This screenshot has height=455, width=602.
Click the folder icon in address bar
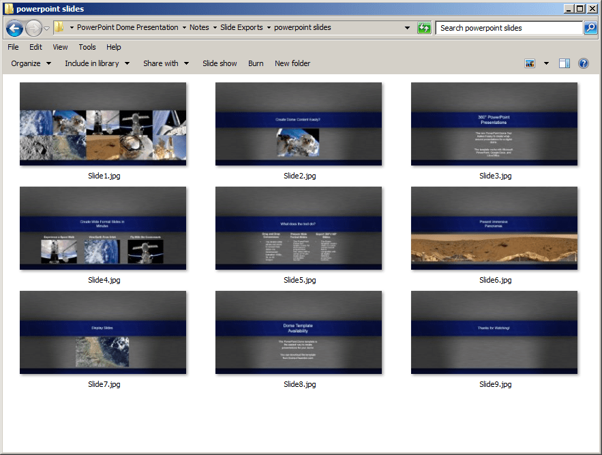59,28
